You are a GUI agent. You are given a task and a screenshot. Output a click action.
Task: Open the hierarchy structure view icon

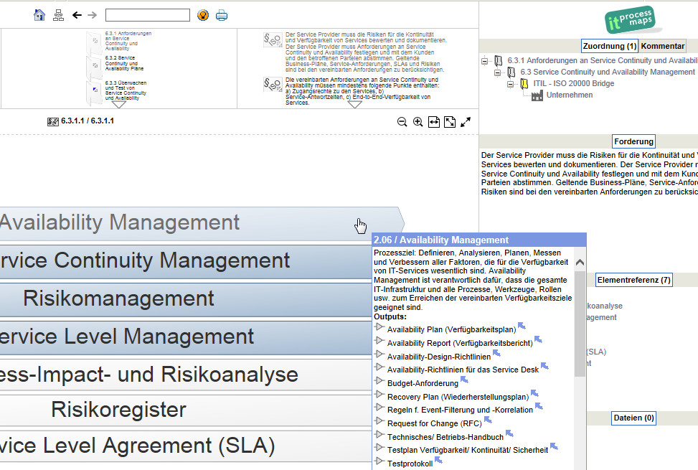coord(59,15)
